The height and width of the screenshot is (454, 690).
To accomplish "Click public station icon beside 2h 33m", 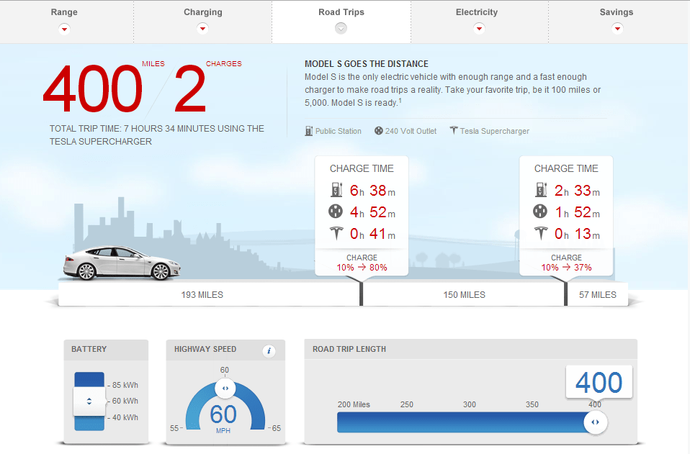I will 541,190.
